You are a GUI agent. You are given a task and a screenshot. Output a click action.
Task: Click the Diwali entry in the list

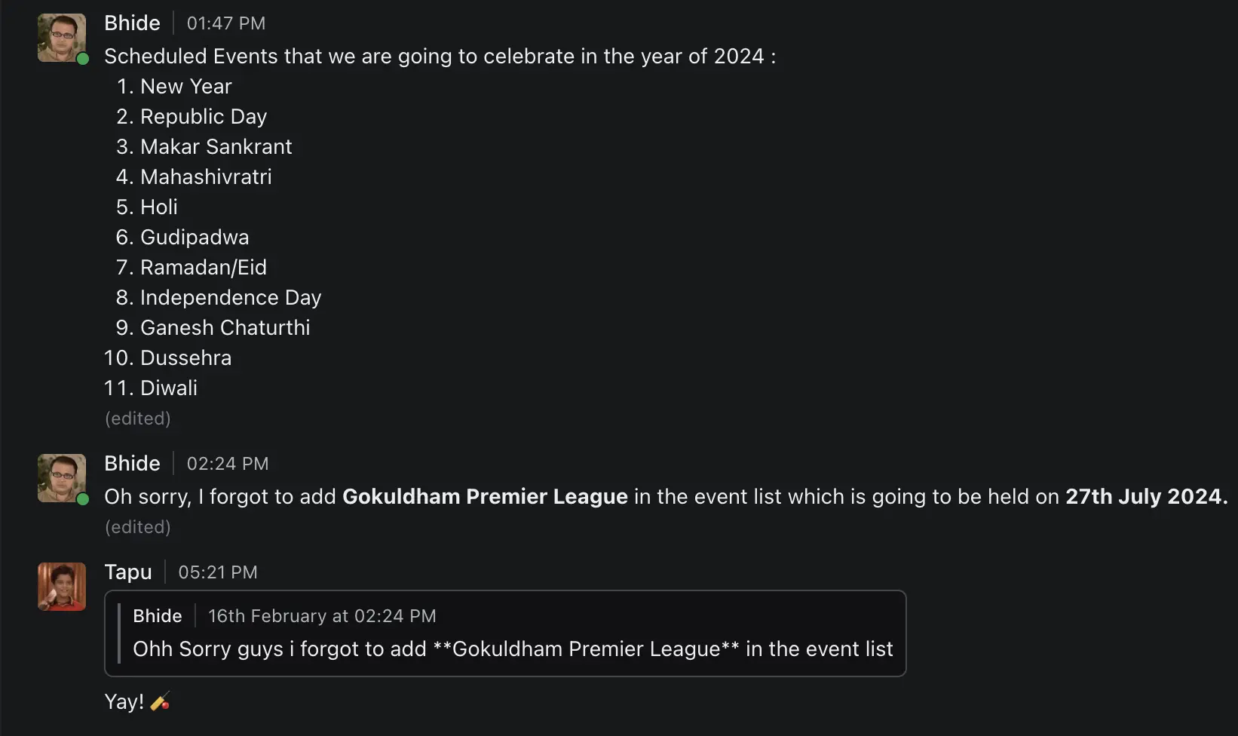[x=168, y=388]
